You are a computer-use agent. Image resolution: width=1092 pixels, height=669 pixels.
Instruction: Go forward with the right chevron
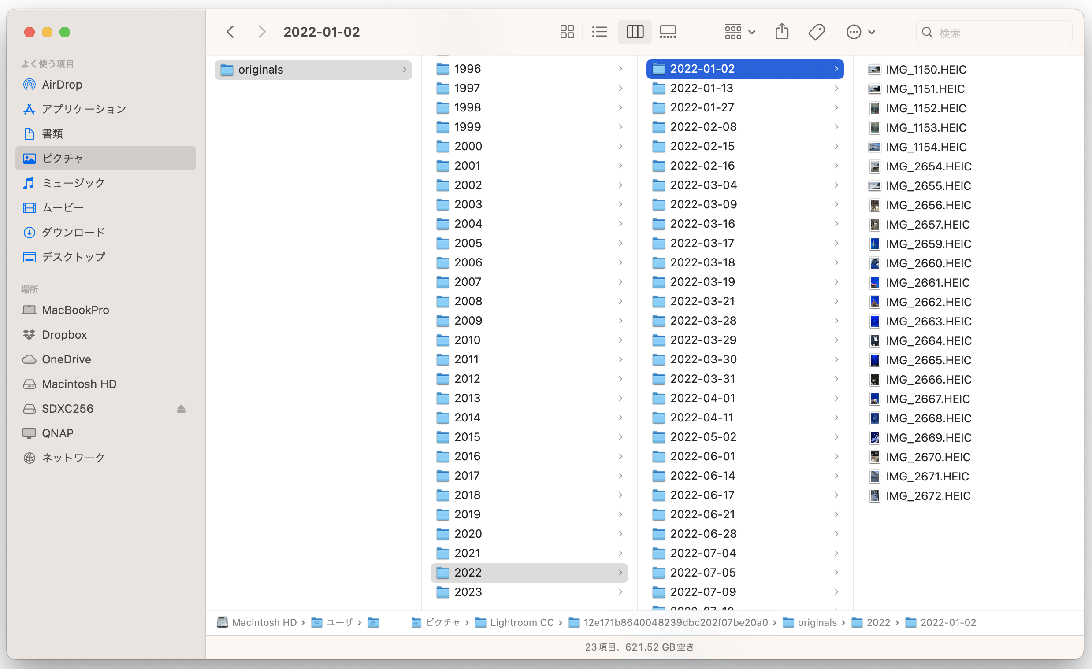[x=262, y=32]
